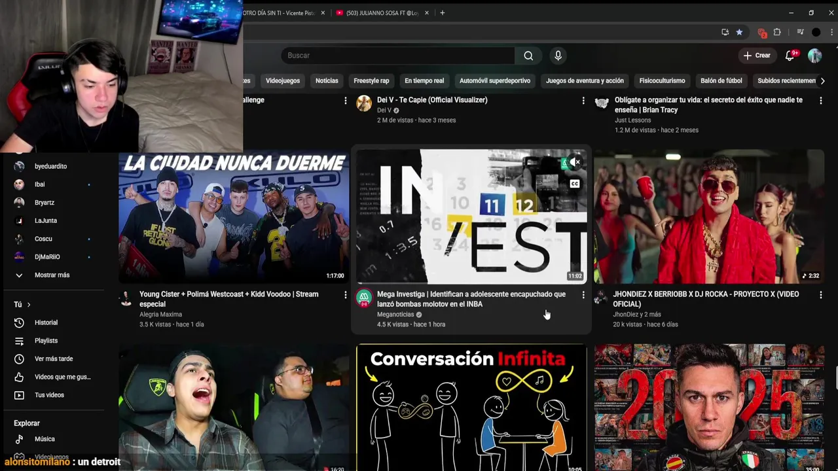838x471 pixels.
Task: Open a new browser tab
Action: pos(442,12)
